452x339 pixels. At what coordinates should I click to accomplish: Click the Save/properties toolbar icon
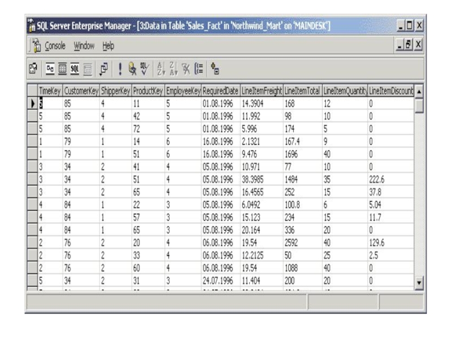click(x=33, y=68)
